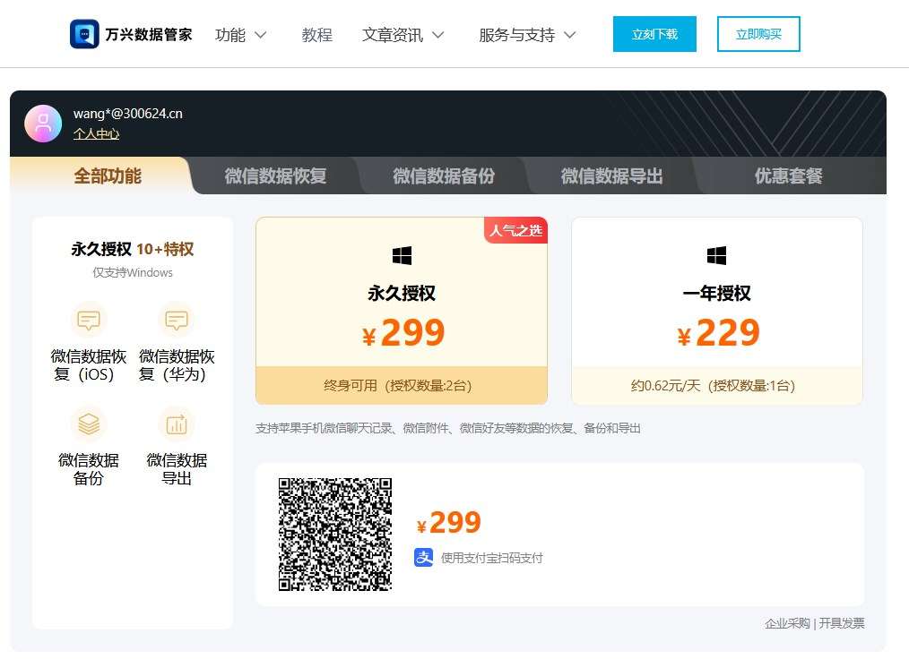Switch to the 微信数据恢复 tab

click(x=275, y=175)
